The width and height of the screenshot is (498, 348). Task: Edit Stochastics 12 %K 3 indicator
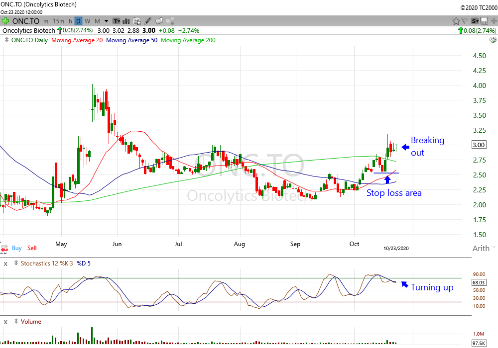47,263
